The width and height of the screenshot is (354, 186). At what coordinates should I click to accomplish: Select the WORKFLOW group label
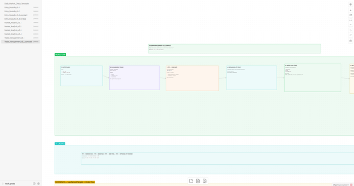tap(60, 55)
